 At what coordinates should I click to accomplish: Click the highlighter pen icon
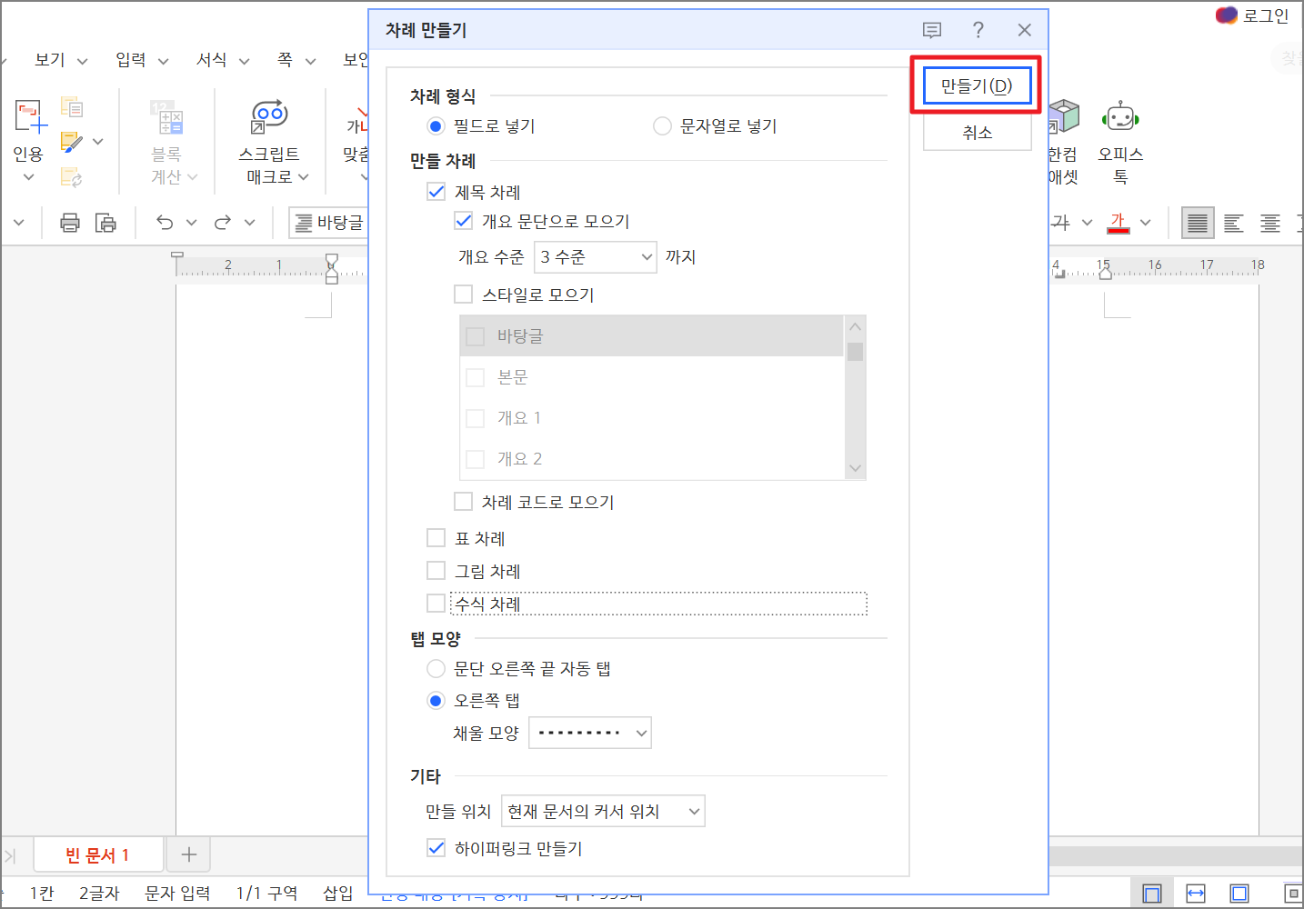pos(72,142)
